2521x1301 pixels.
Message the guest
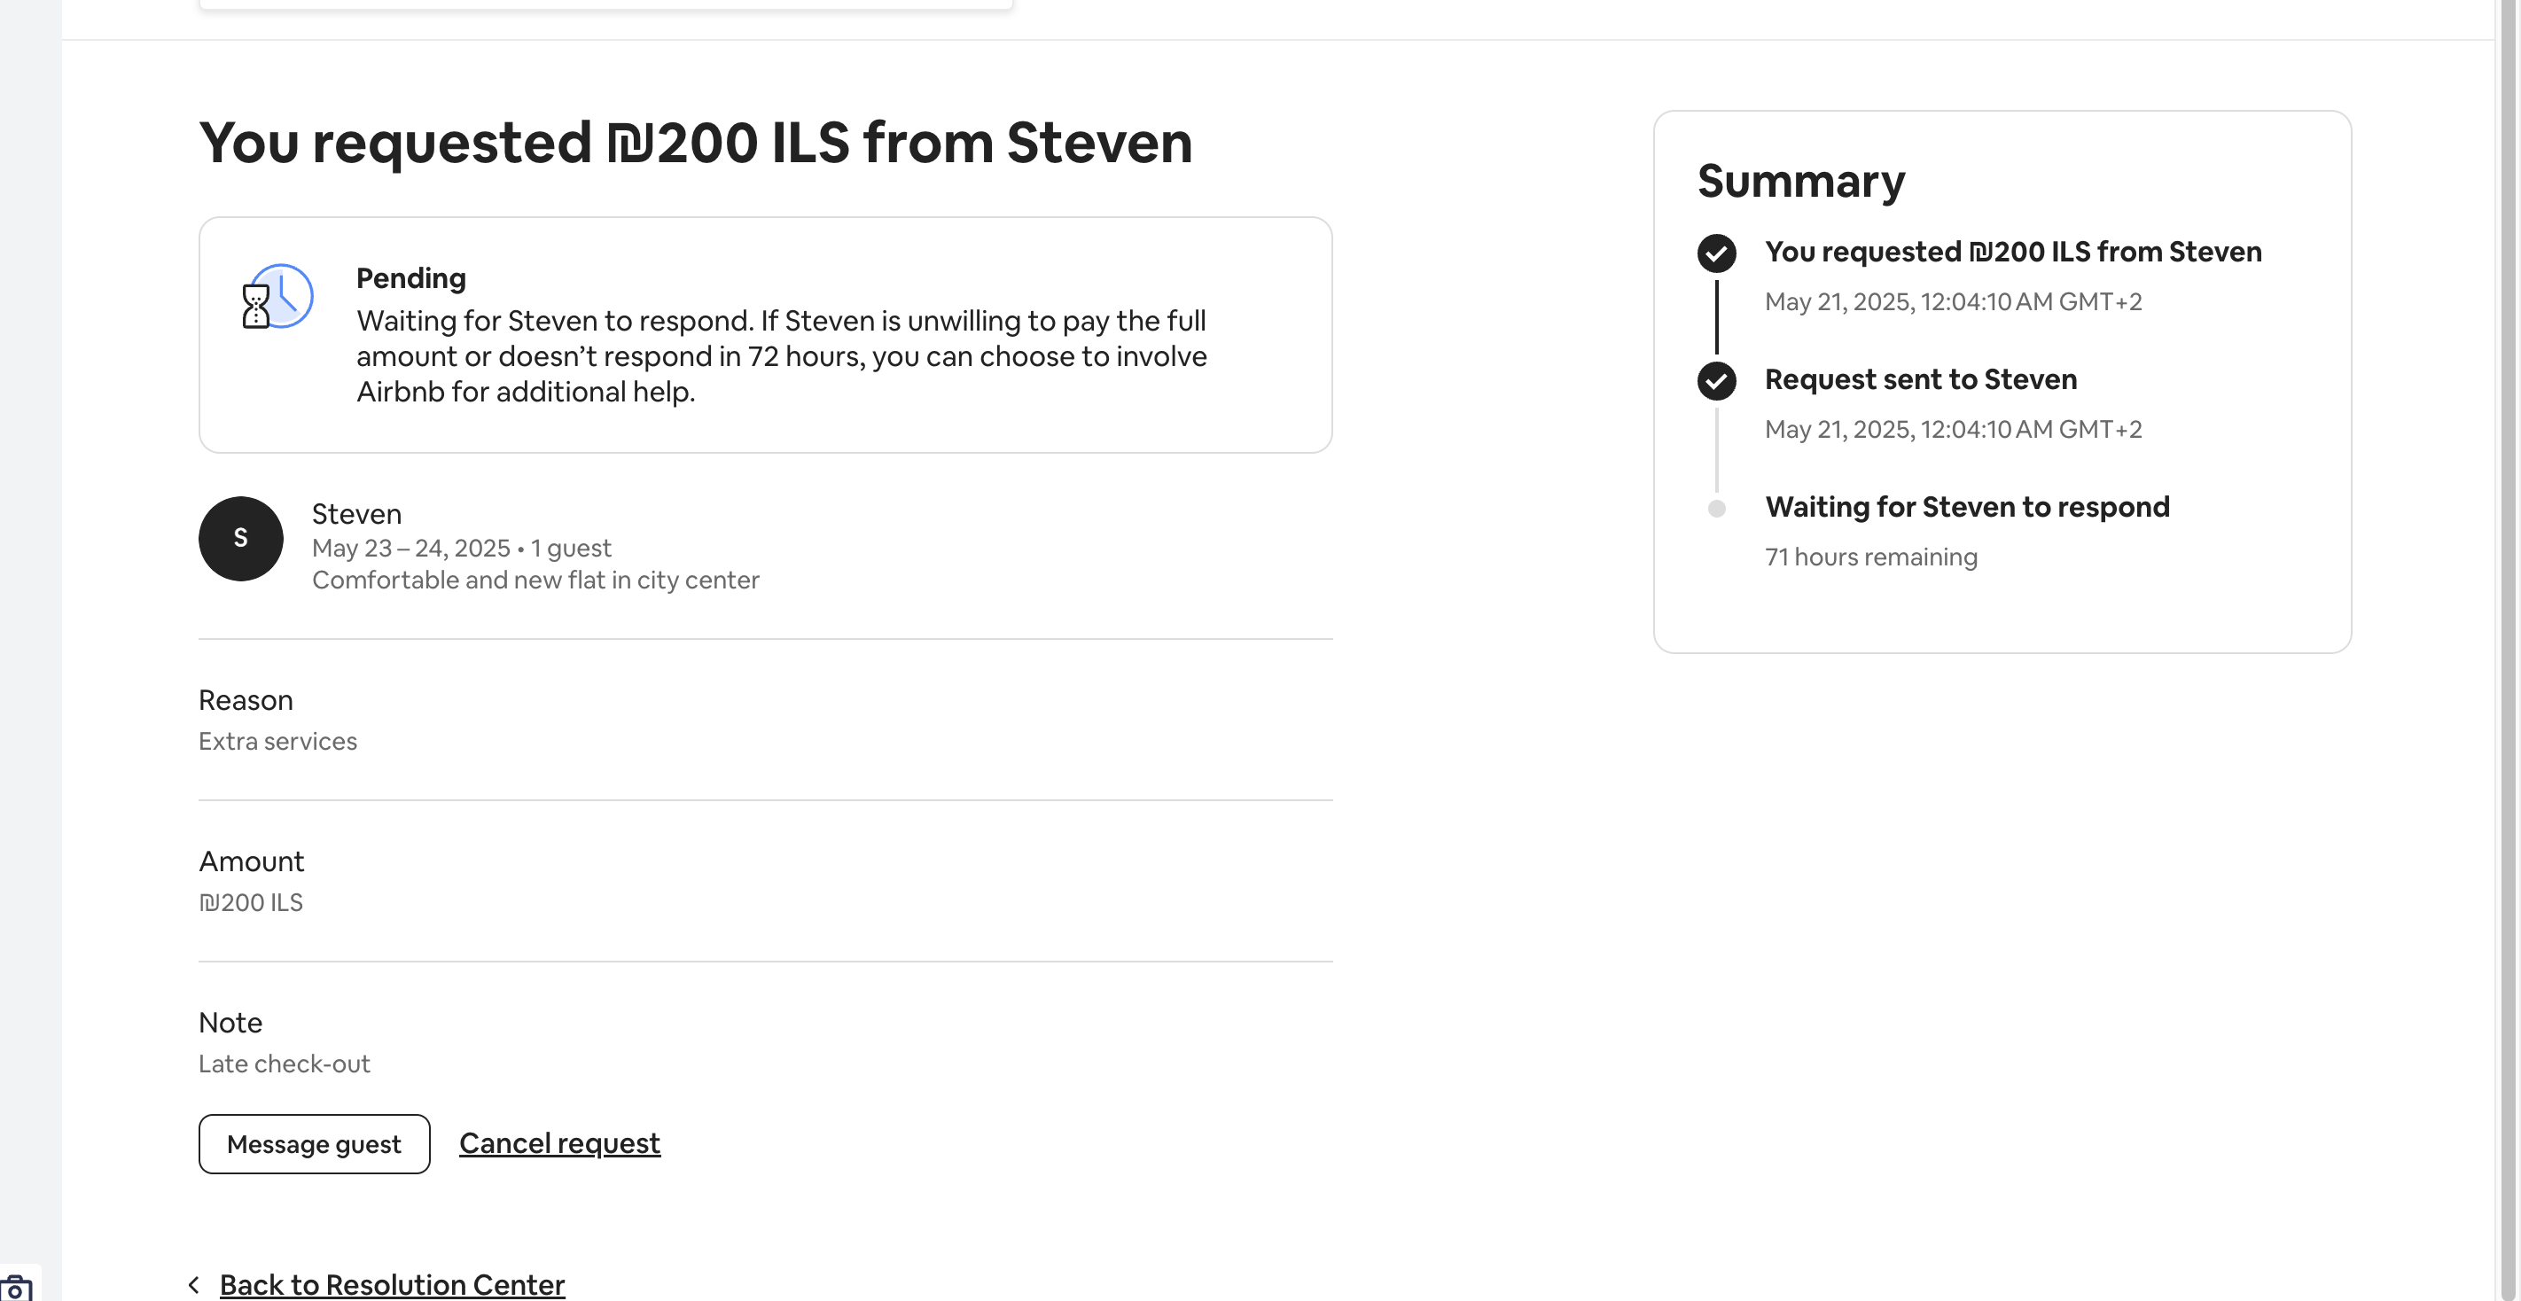[x=314, y=1143]
